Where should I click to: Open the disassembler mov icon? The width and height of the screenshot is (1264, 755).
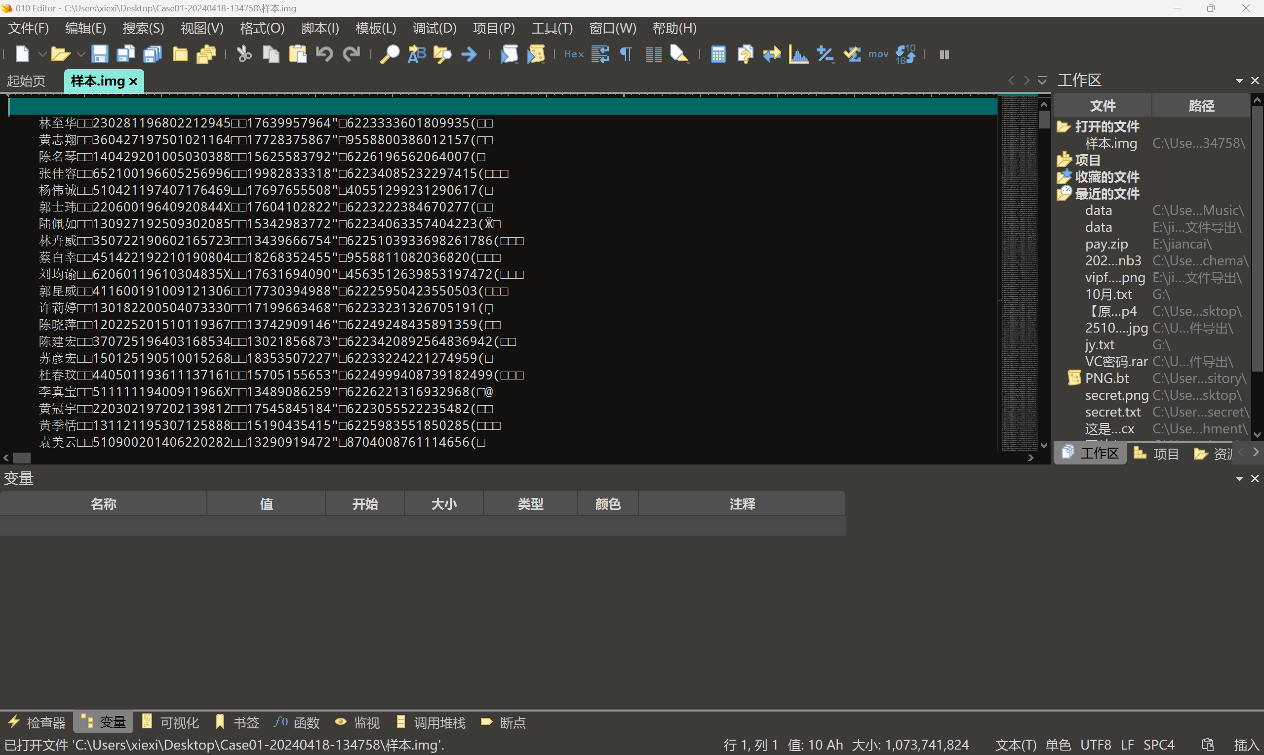pos(878,54)
